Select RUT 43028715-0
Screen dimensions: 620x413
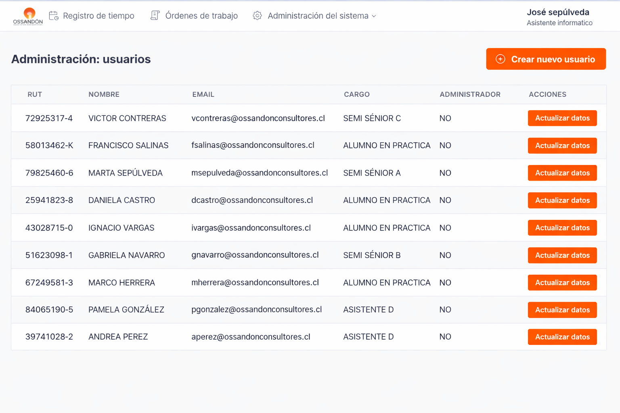click(49, 228)
